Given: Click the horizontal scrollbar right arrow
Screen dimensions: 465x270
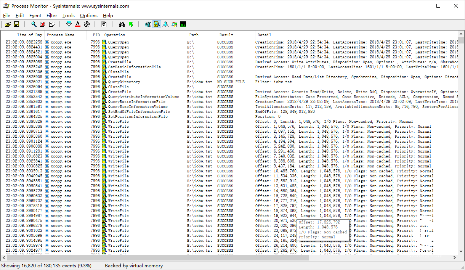Looking at the screenshot, I should [455, 258].
